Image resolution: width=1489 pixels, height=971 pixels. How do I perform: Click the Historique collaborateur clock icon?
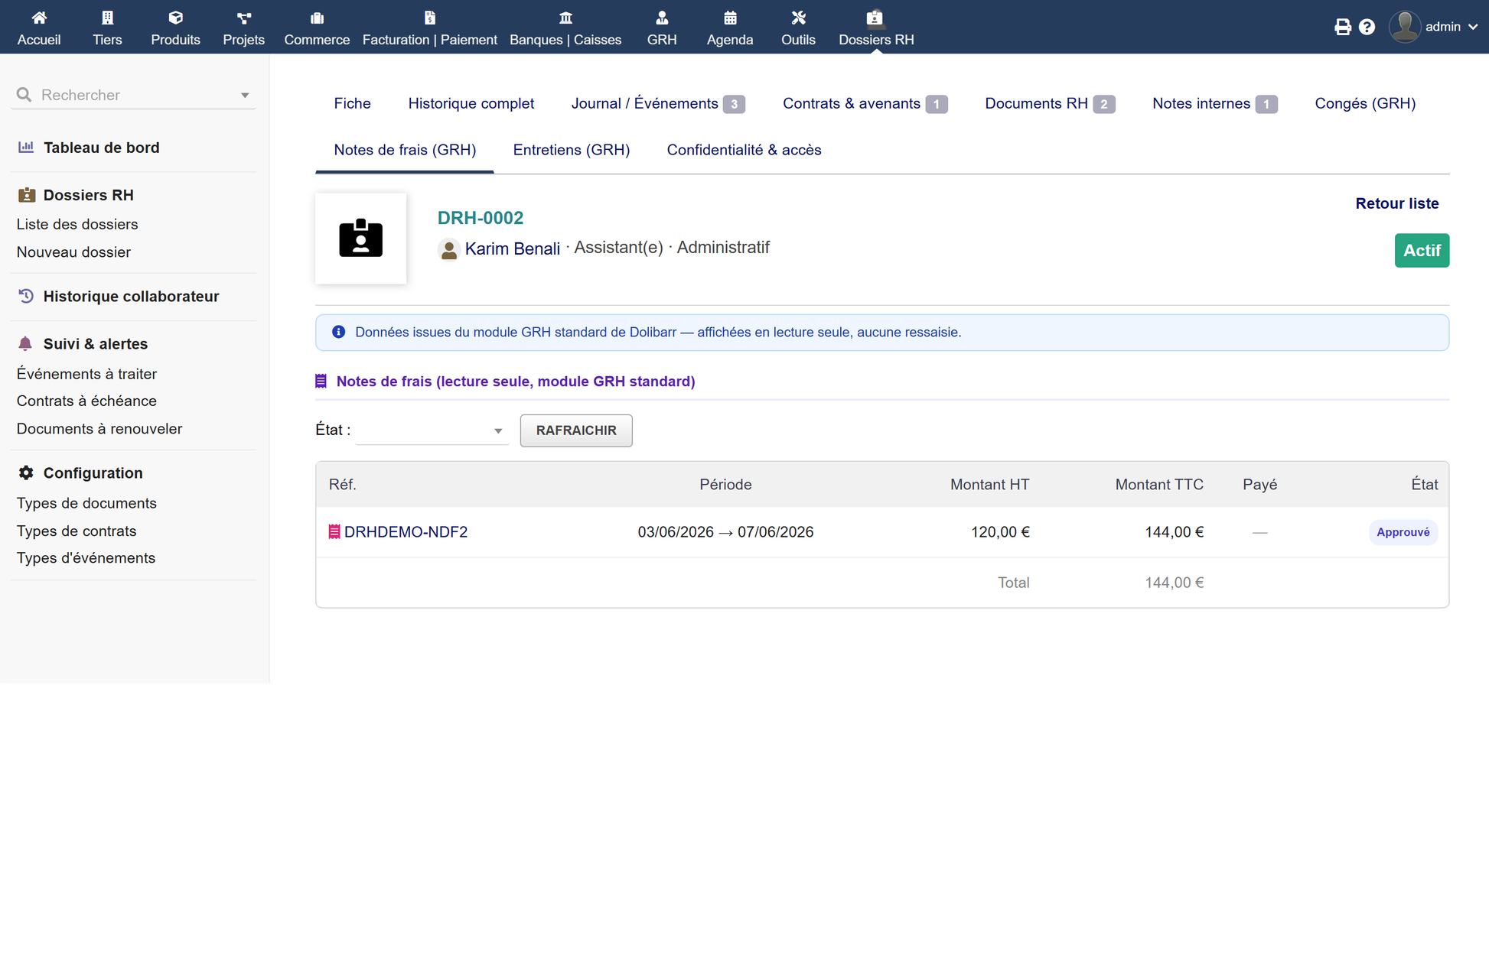26,296
